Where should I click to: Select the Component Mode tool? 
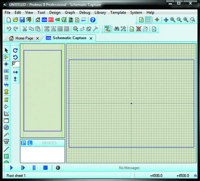6,57
